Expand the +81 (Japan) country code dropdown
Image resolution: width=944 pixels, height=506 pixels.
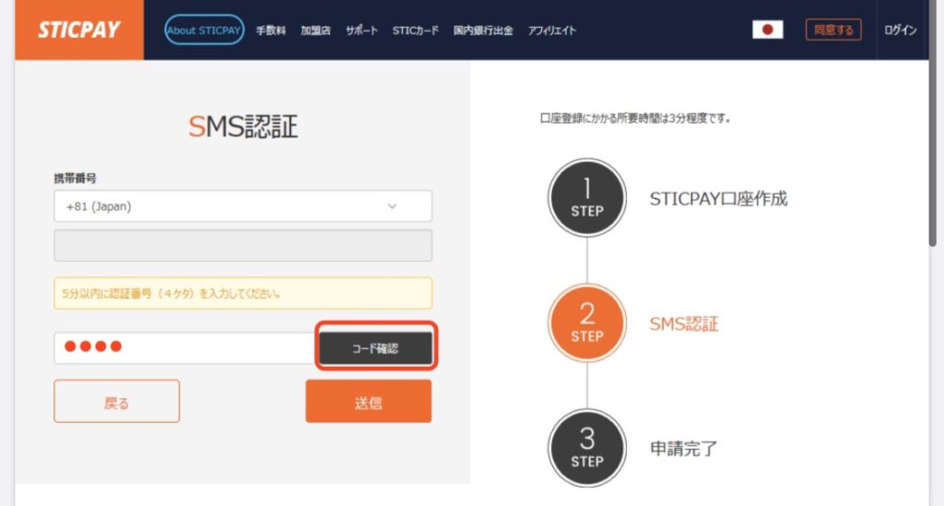[x=242, y=206]
